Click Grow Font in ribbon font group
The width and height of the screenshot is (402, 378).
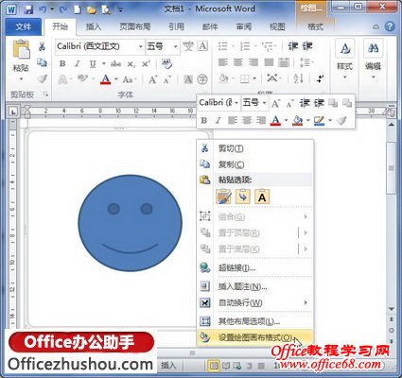152,79
